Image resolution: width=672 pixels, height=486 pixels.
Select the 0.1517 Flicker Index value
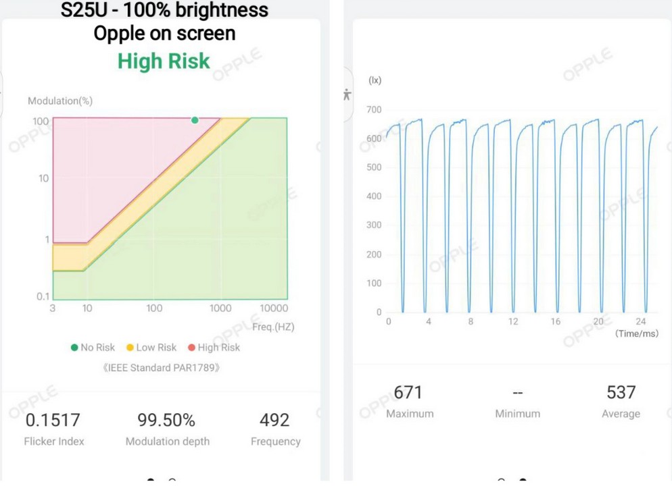[x=53, y=420]
